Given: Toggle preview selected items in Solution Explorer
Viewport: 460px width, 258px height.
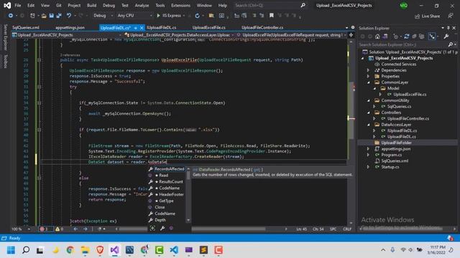Looking at the screenshot, I should (432, 37).
